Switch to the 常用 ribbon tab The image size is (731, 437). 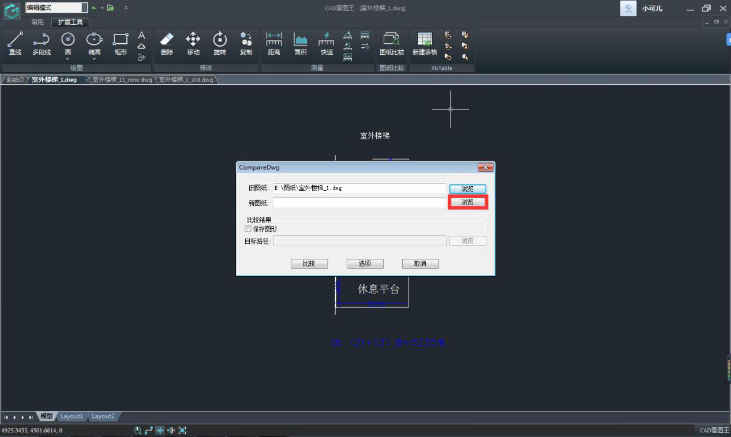[38, 22]
